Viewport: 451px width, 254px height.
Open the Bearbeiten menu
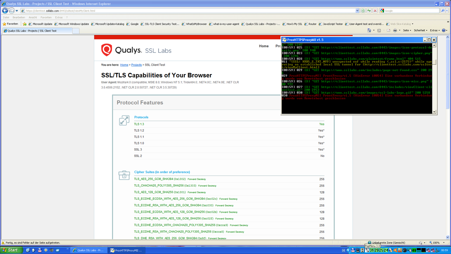coord(19,17)
